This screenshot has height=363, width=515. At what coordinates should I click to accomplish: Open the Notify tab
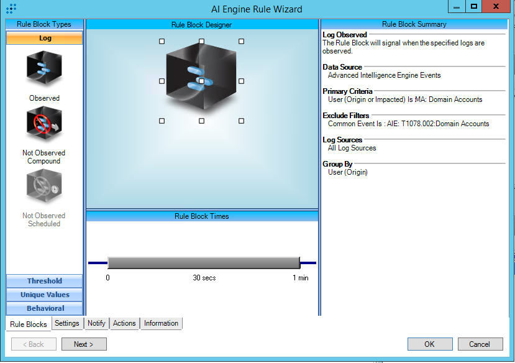pos(96,323)
